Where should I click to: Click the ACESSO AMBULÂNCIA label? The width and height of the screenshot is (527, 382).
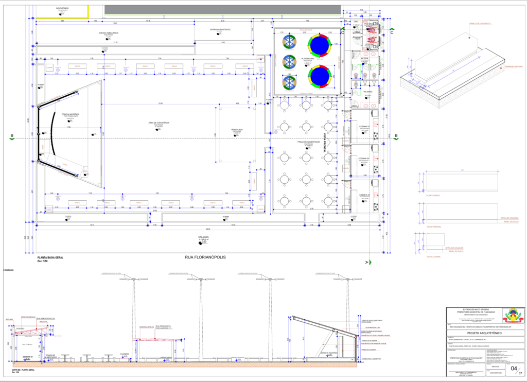(109, 33)
